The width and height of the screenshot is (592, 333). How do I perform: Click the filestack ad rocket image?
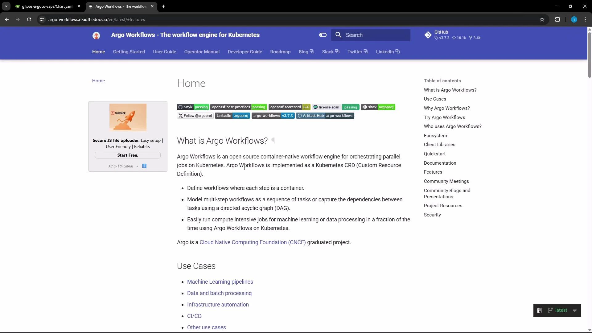[128, 117]
